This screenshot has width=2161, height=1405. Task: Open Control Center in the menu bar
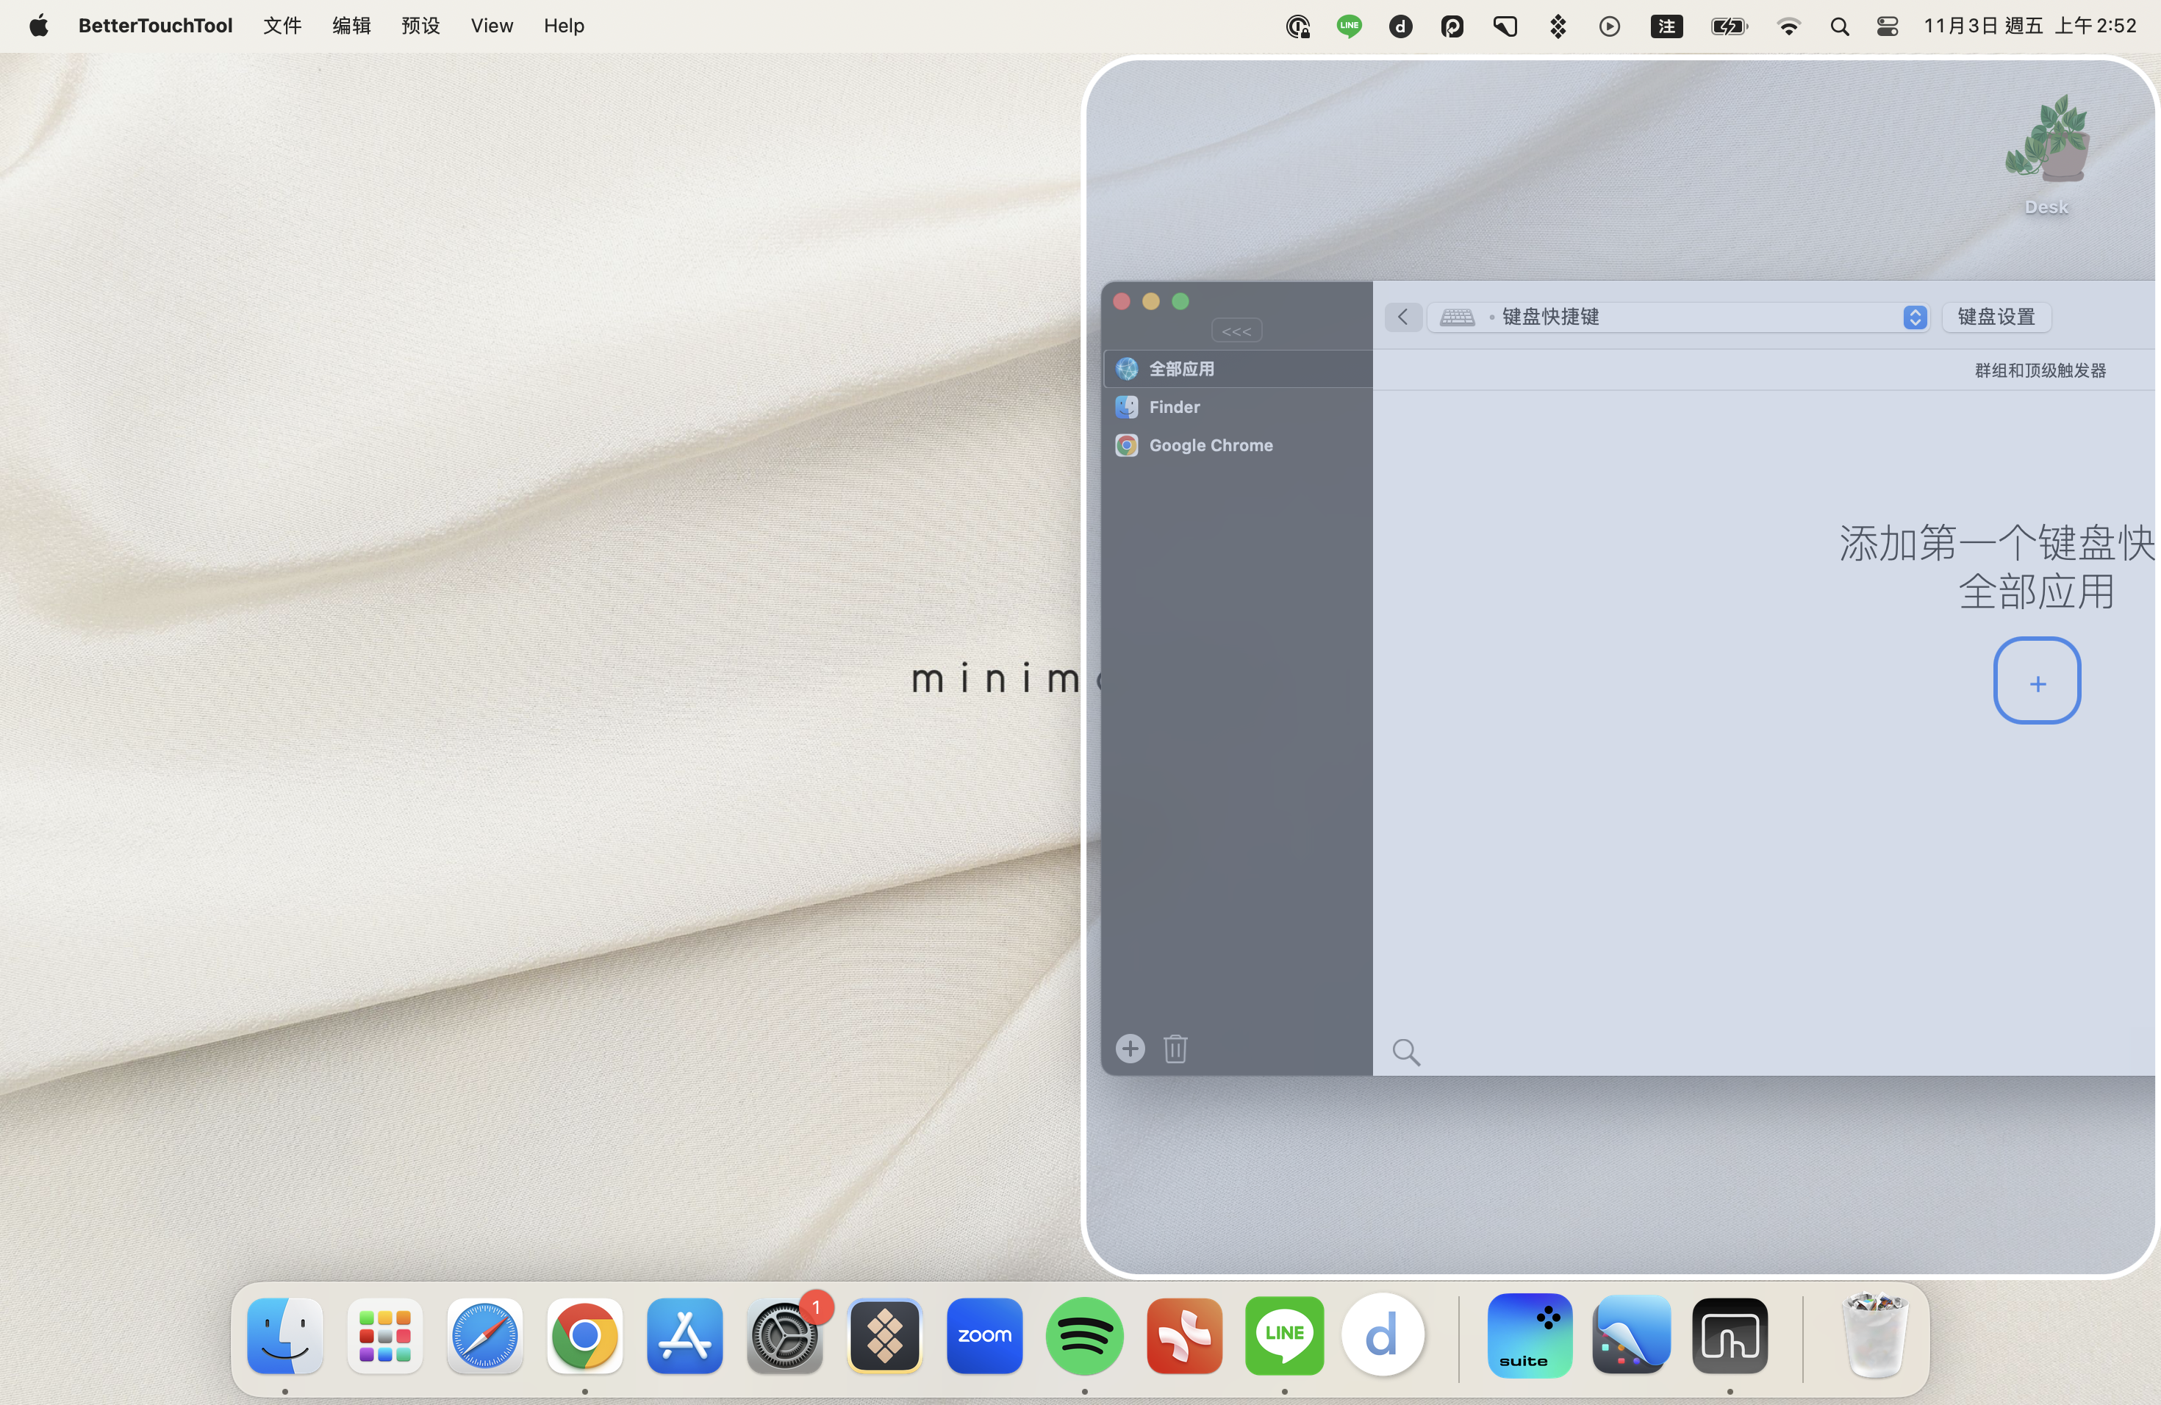(1887, 26)
